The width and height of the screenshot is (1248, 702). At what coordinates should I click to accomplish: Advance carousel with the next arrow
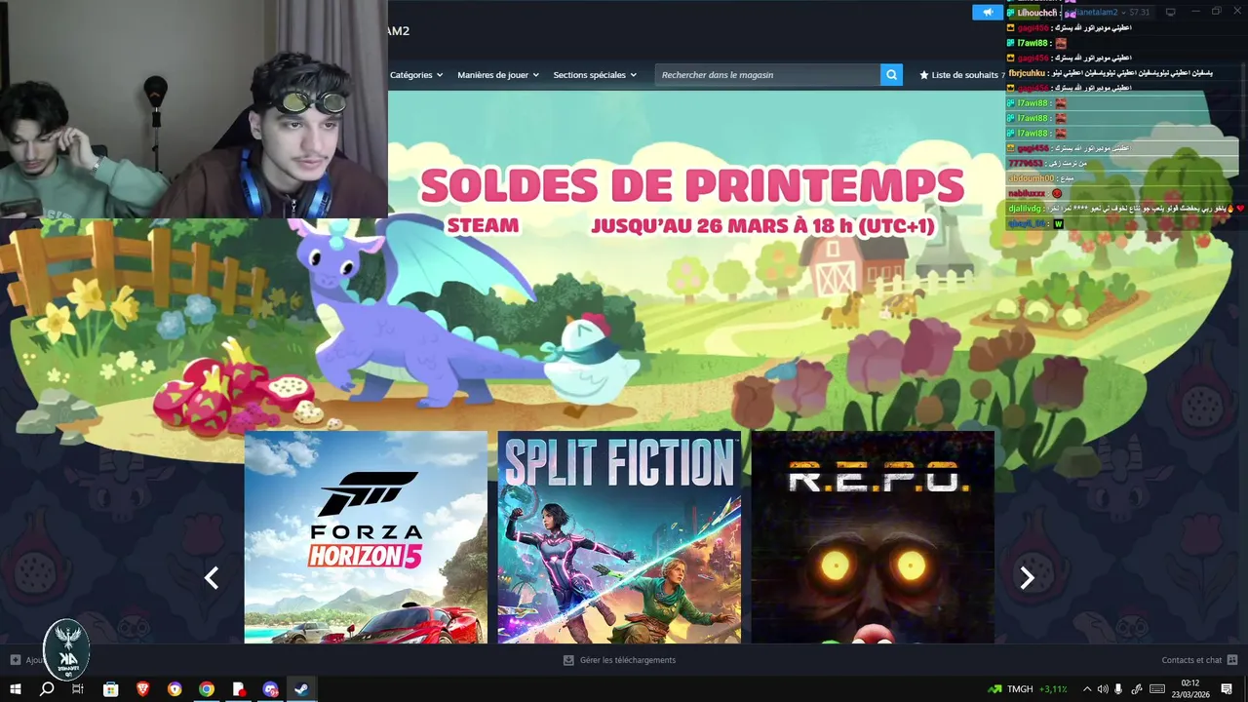coord(1027,578)
